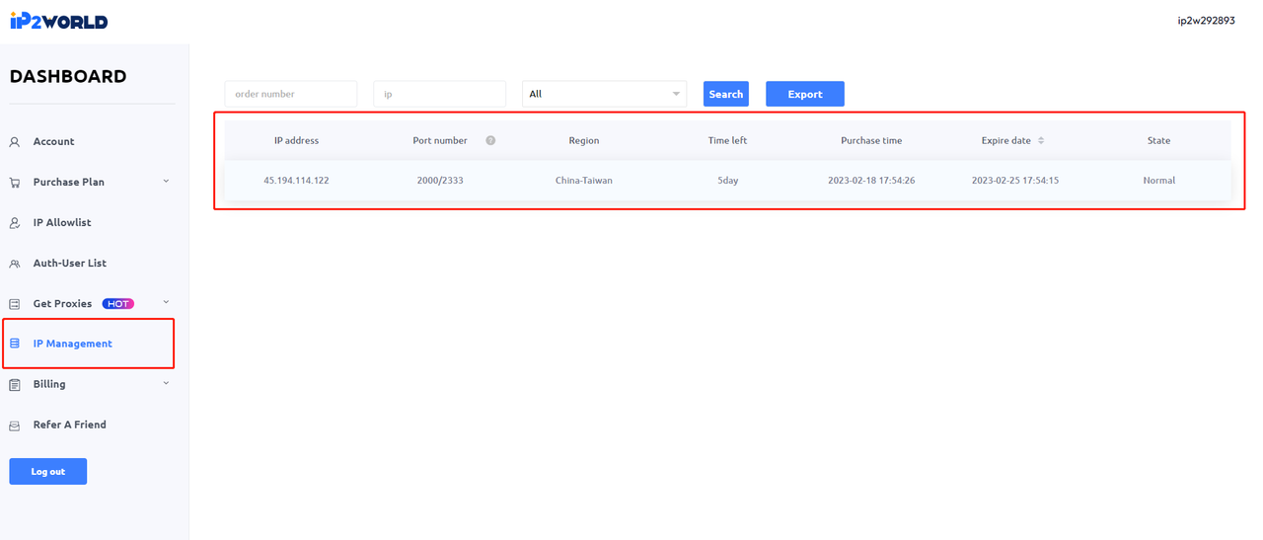
Task: Click the IP Management database icon
Action: [15, 344]
